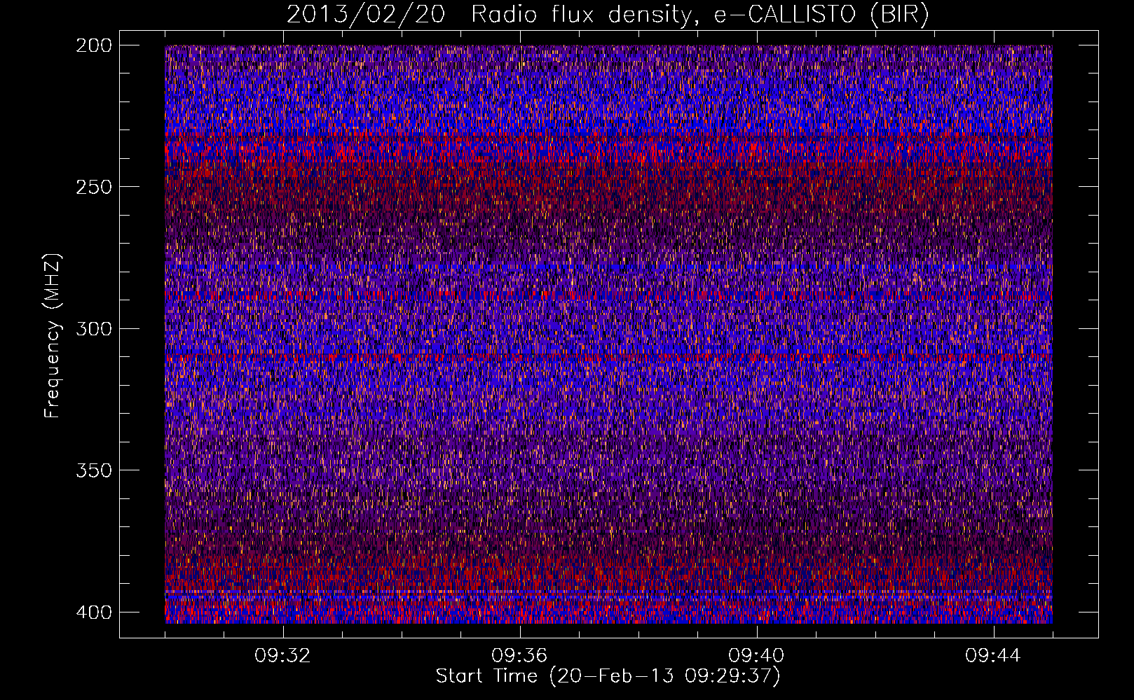1134x700 pixels.
Task: Click the 'Frequency (MHZ)' axis title
Action: [53, 335]
